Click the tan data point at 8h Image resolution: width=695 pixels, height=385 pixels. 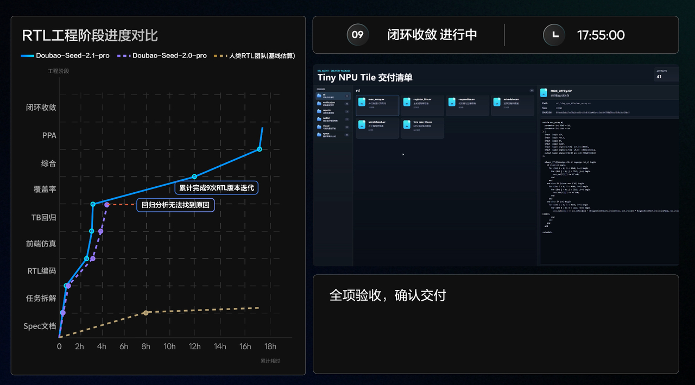146,313
